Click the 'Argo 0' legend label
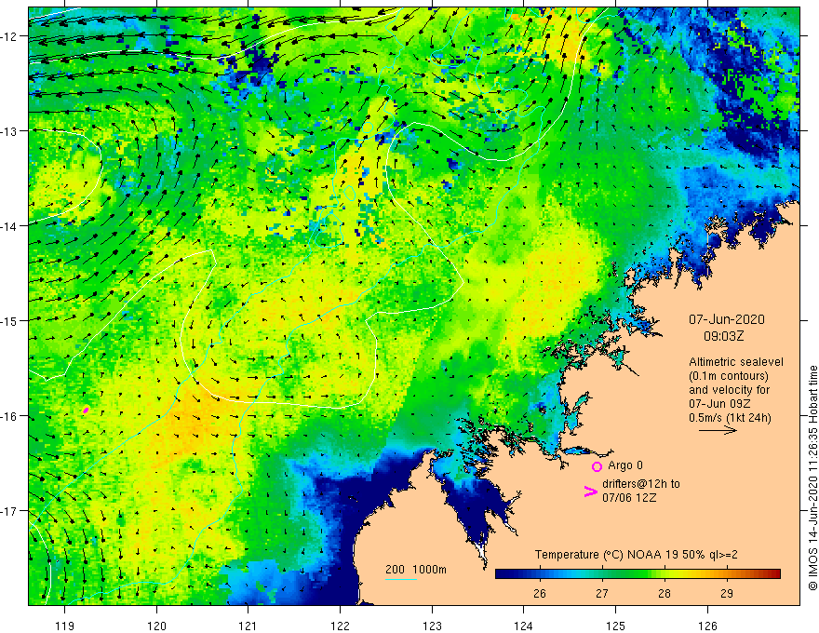 [x=625, y=465]
